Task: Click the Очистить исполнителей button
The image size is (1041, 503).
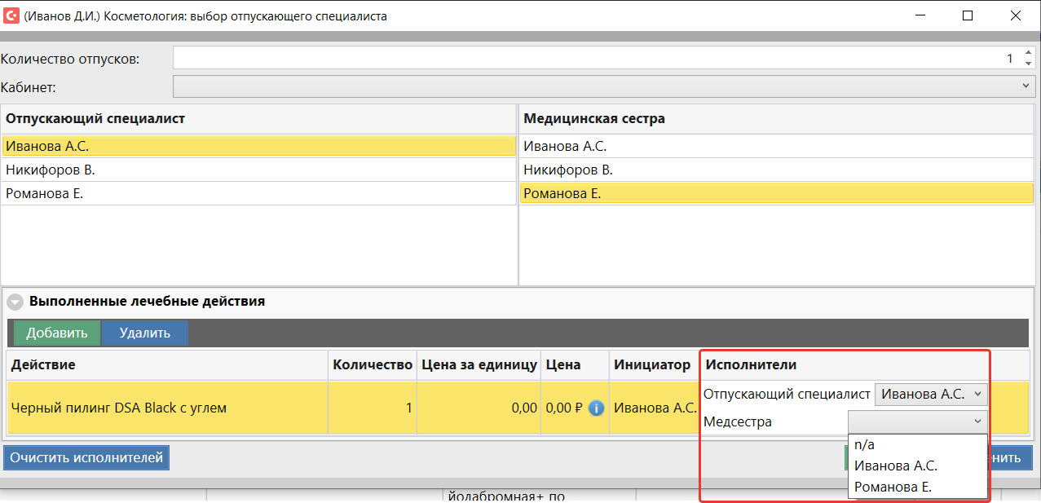Action: pyautogui.click(x=86, y=458)
